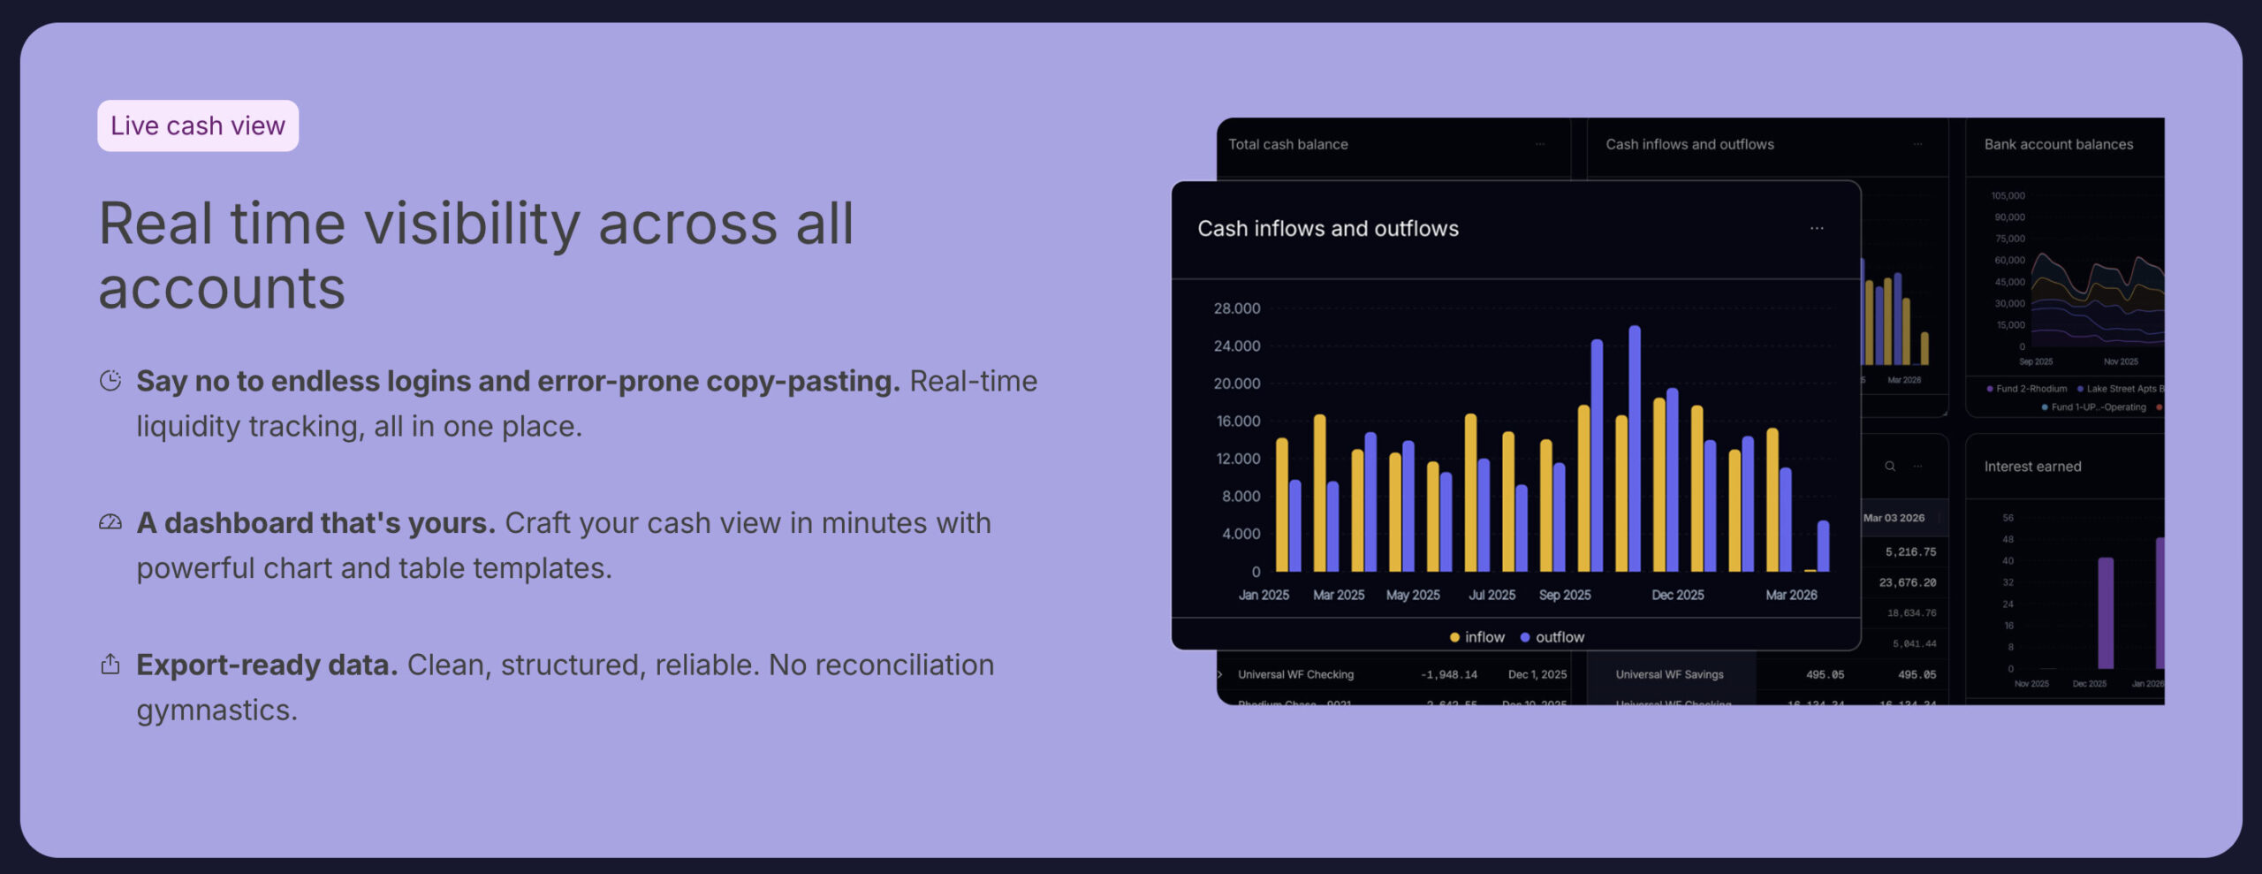This screenshot has width=2262, height=874.
Task: Click the 'Universal WF Savings' account name
Action: pos(1669,674)
